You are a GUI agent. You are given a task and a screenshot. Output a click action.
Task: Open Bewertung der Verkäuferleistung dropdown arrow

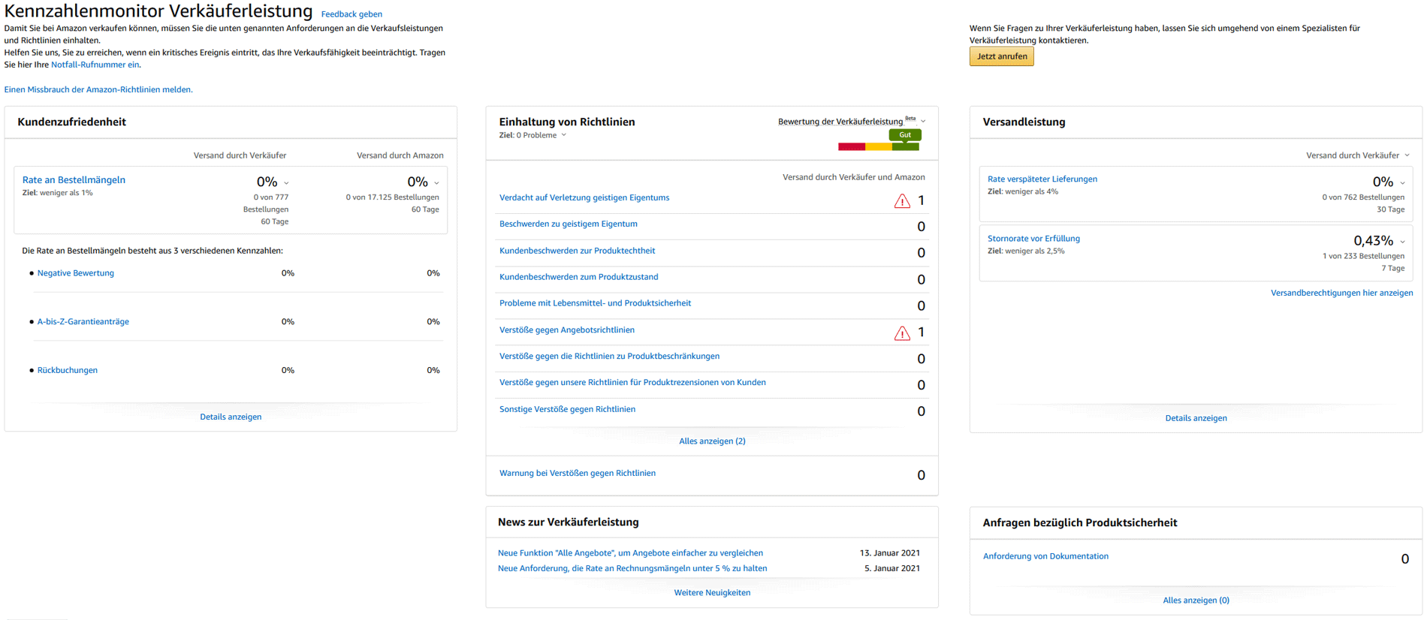pyautogui.click(x=923, y=122)
